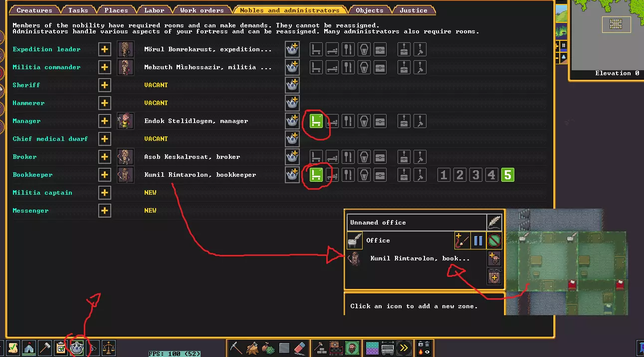Click plus button for Bookkeeper

tap(104, 175)
